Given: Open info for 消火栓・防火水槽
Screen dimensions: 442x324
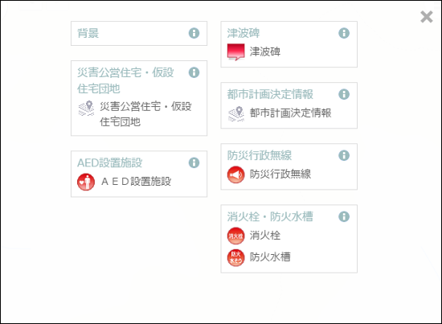Looking at the screenshot, I should point(344,216).
